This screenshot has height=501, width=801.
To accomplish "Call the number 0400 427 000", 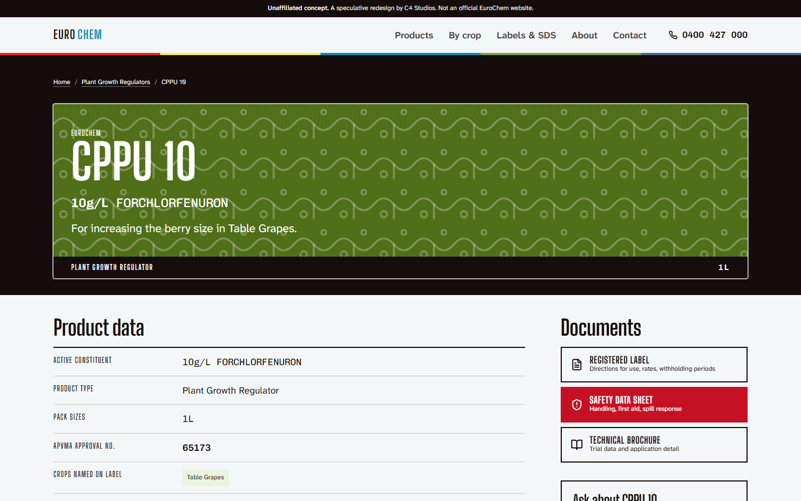I will (x=708, y=35).
